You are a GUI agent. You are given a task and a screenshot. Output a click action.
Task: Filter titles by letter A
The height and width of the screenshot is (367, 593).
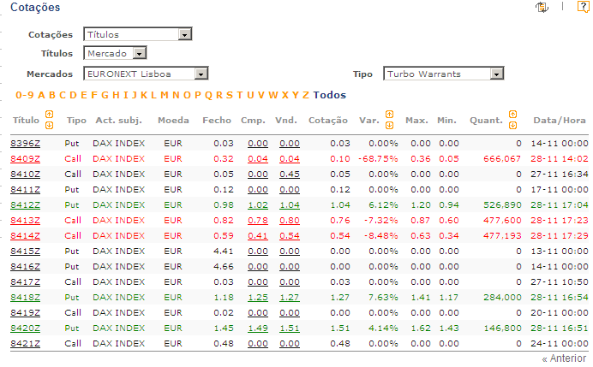41,95
